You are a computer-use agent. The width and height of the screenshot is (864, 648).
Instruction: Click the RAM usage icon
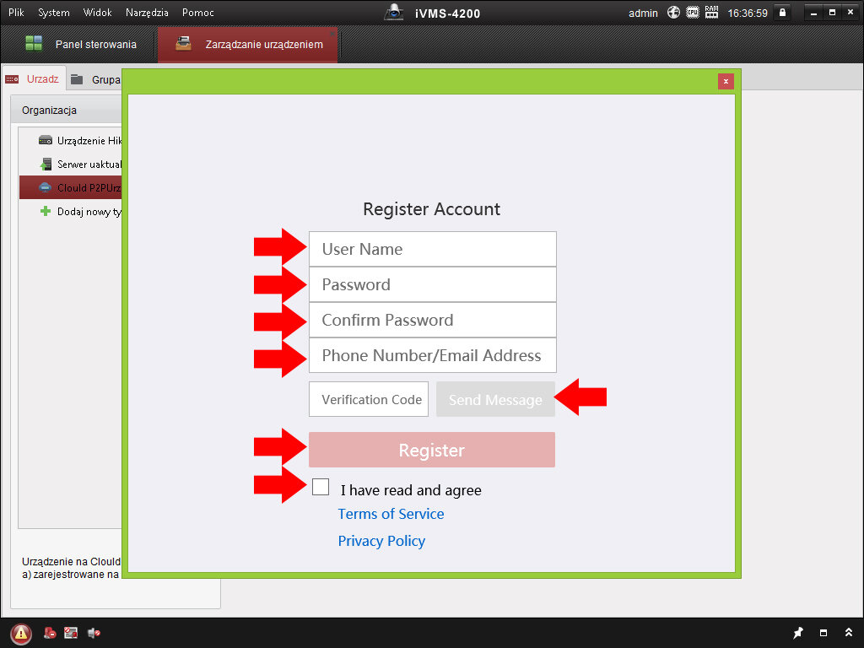[x=711, y=13]
